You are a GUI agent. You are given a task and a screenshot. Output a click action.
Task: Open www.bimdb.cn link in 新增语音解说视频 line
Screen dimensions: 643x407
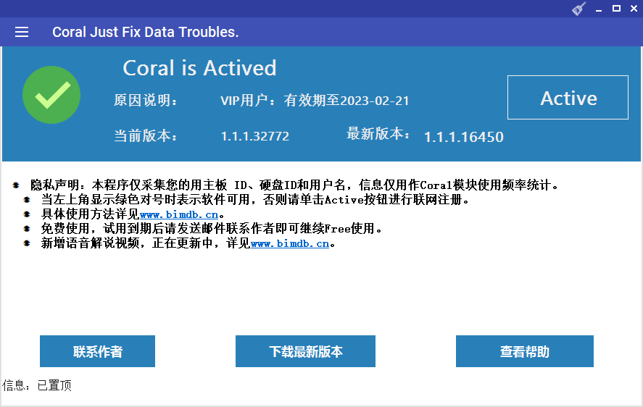[x=290, y=243]
